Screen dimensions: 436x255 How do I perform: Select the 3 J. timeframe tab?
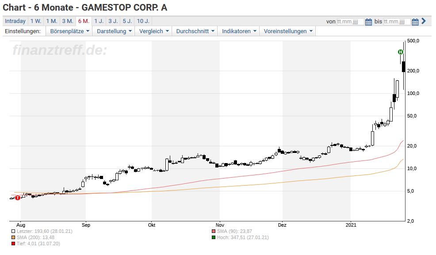[113, 21]
